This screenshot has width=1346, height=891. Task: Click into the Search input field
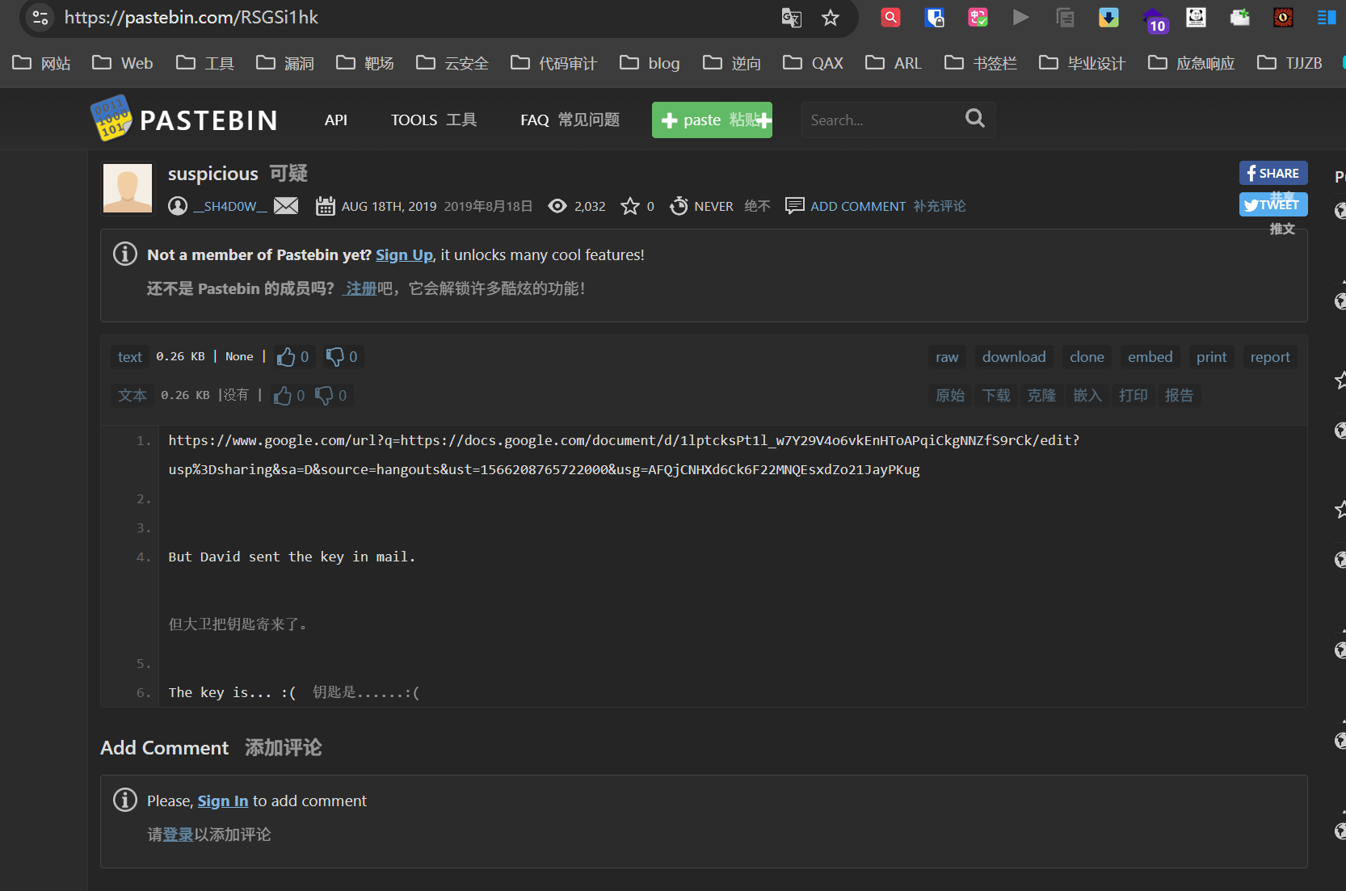pos(881,120)
